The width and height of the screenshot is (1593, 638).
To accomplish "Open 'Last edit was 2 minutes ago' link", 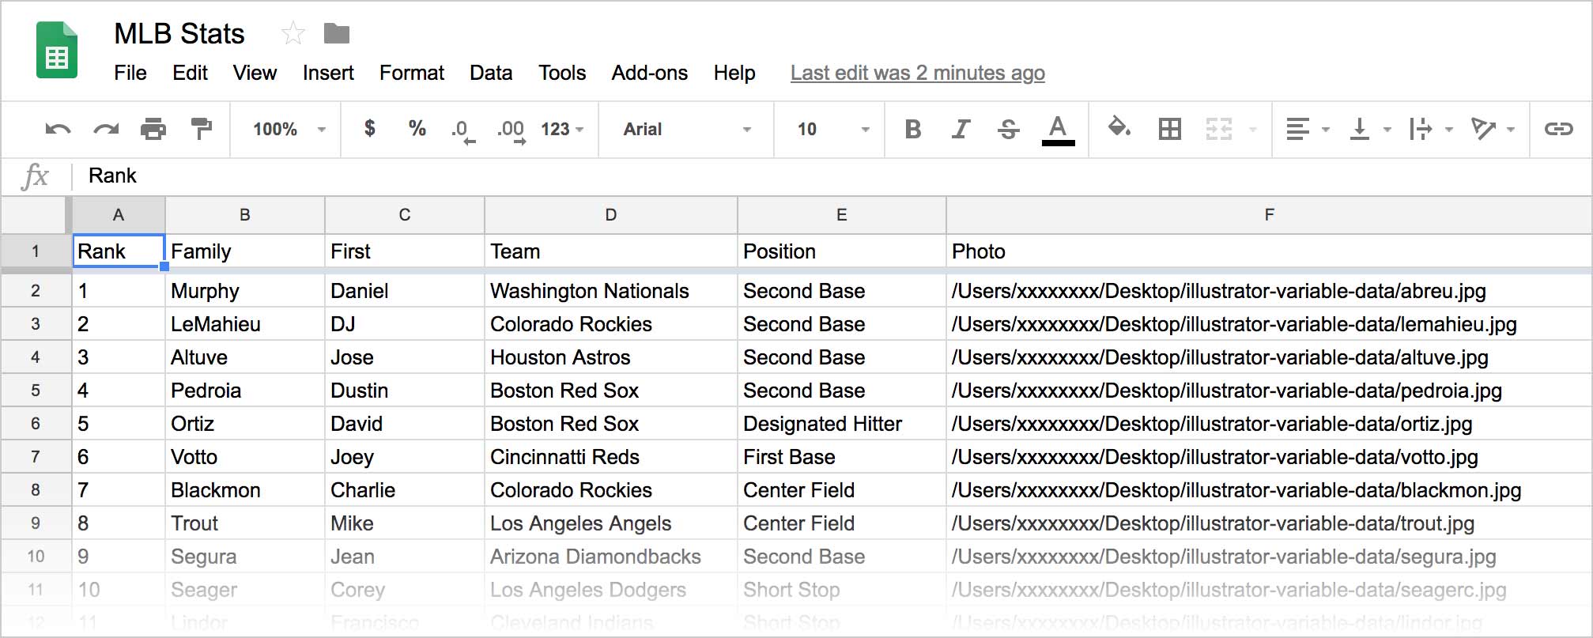I will click(x=918, y=73).
